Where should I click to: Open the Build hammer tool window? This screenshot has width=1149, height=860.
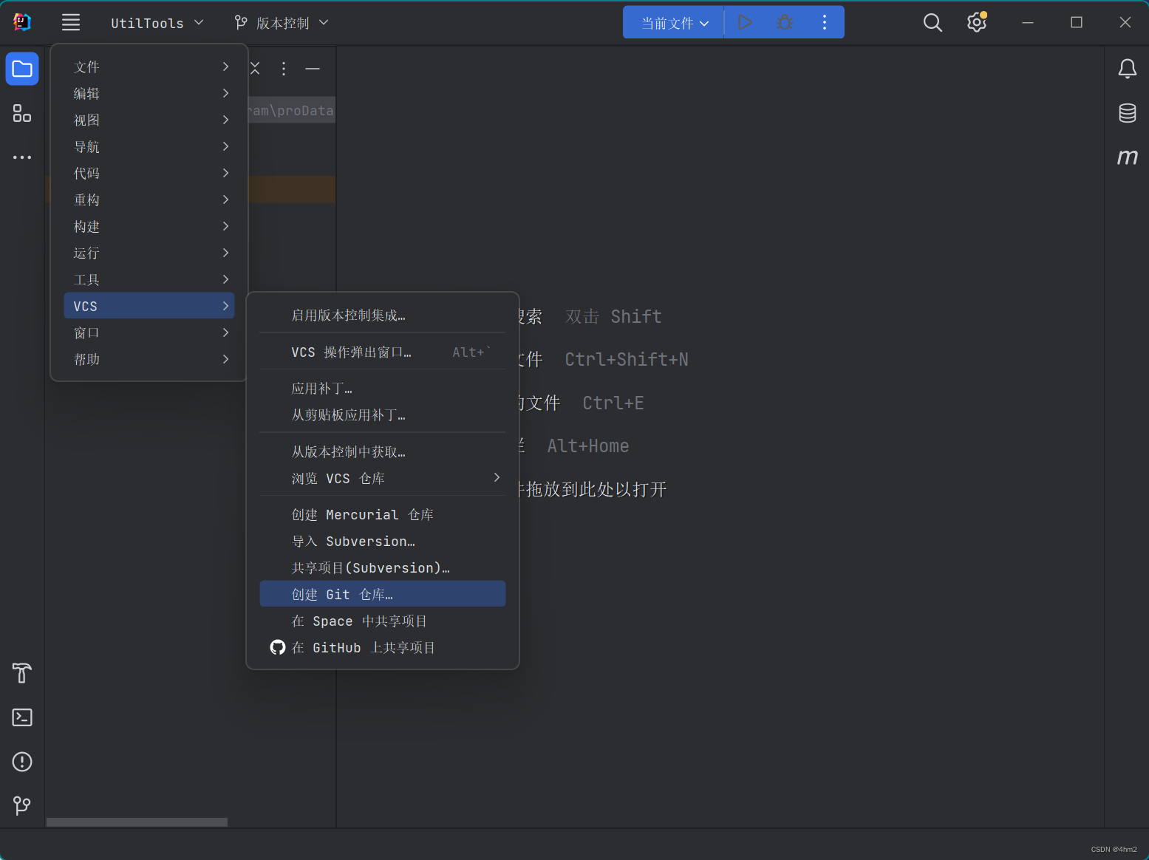click(22, 673)
